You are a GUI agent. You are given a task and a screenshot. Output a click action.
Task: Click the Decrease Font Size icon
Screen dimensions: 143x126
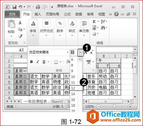pos(92,52)
